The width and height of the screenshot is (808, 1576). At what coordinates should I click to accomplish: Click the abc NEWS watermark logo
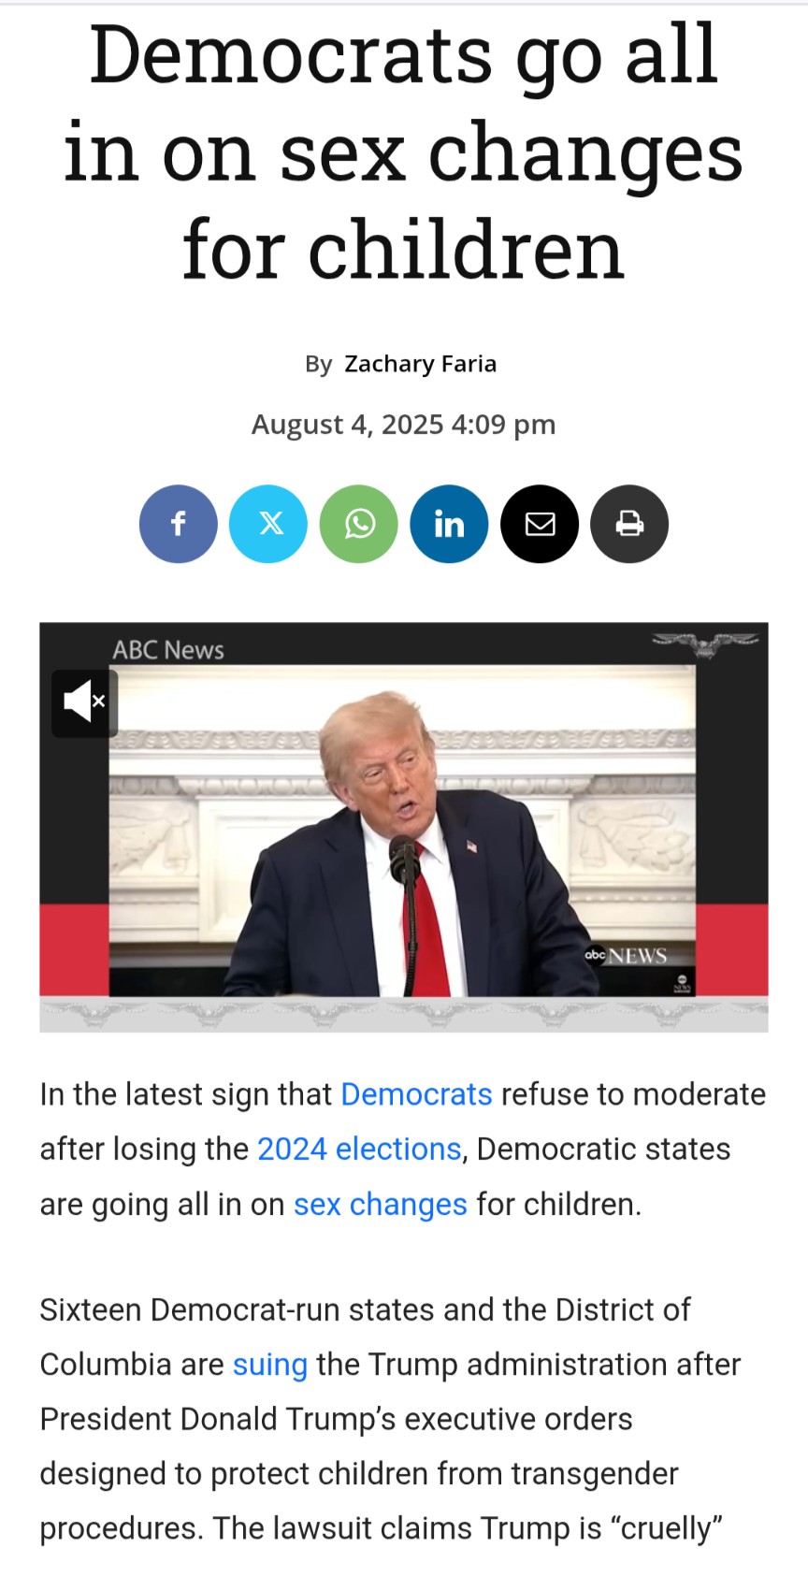click(x=626, y=955)
